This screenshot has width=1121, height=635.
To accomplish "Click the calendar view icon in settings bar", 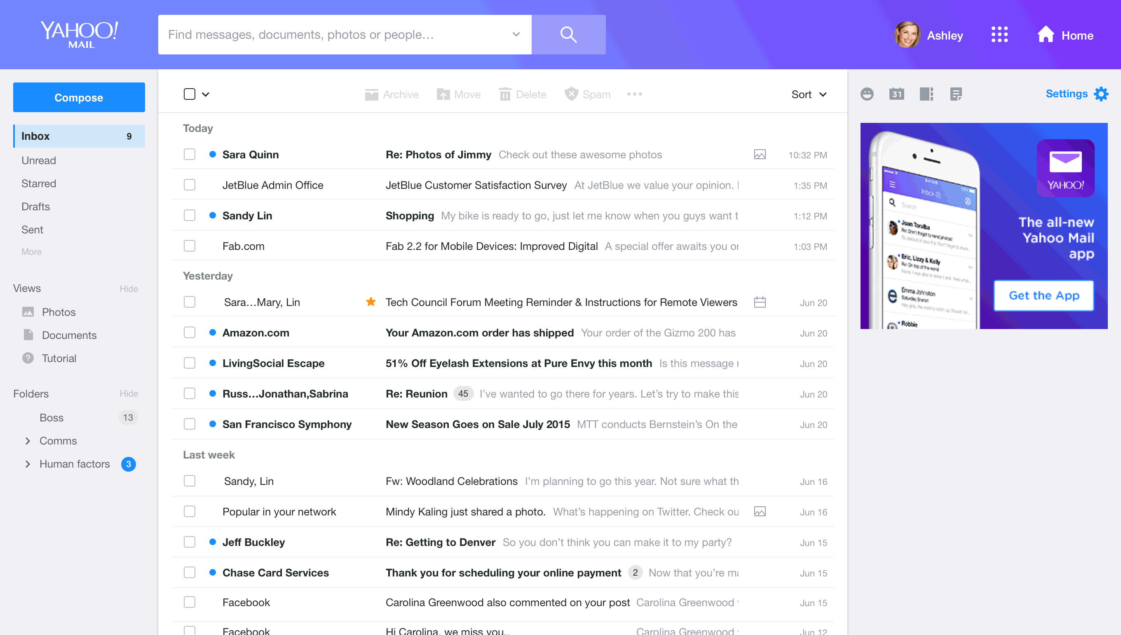I will [x=896, y=94].
